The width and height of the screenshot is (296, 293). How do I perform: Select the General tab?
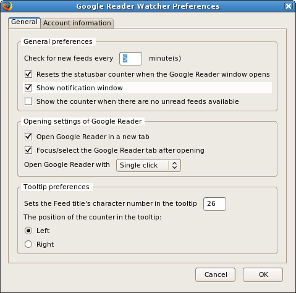[24, 22]
